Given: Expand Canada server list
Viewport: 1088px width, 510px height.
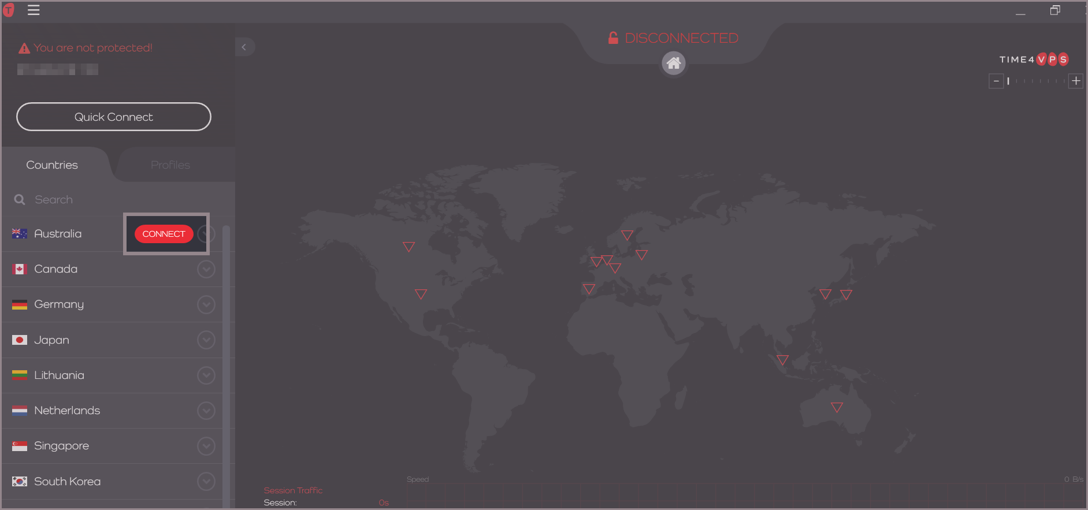Looking at the screenshot, I should pos(206,269).
